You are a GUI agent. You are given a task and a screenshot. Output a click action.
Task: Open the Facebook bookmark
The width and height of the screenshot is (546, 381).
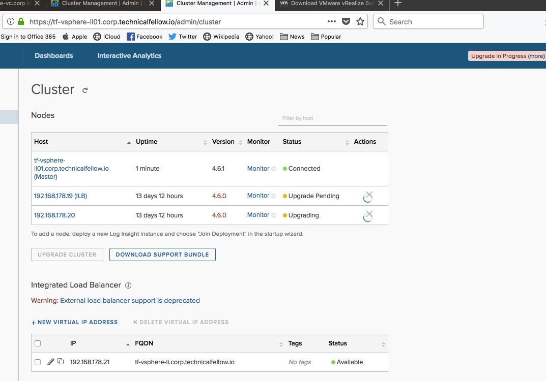(145, 37)
